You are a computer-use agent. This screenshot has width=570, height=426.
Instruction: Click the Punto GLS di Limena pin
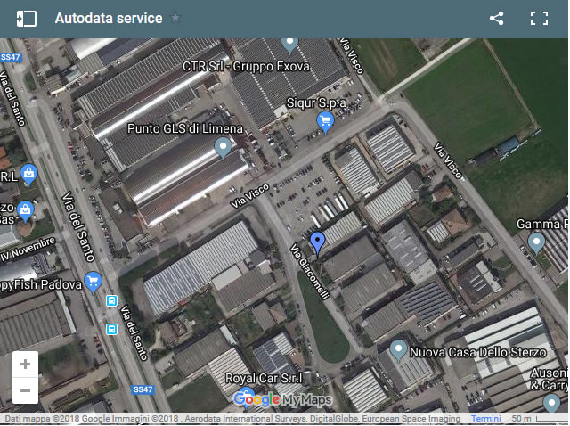click(223, 148)
